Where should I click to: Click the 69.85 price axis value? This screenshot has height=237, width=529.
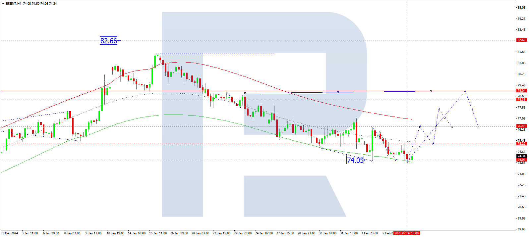click(522, 218)
